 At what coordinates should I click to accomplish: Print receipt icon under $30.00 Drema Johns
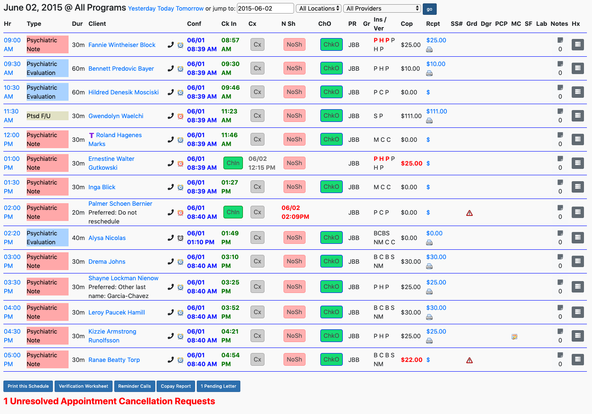(x=429, y=266)
